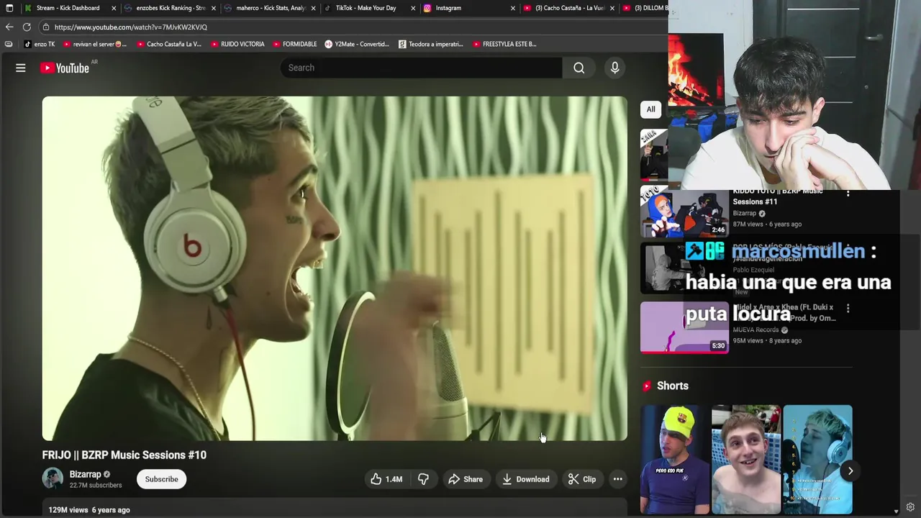Show next Shorts with the arrow

[x=850, y=471]
